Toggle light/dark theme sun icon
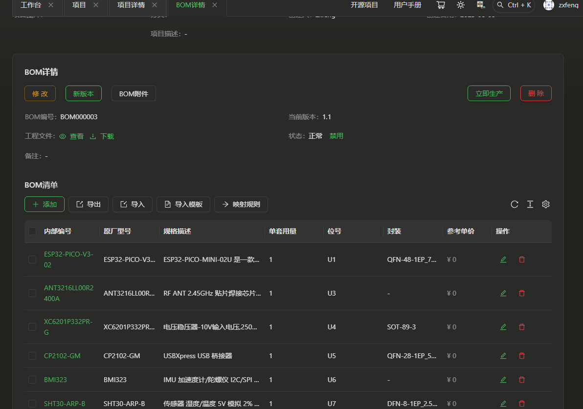Screen dimensions: 583x409 (461, 5)
